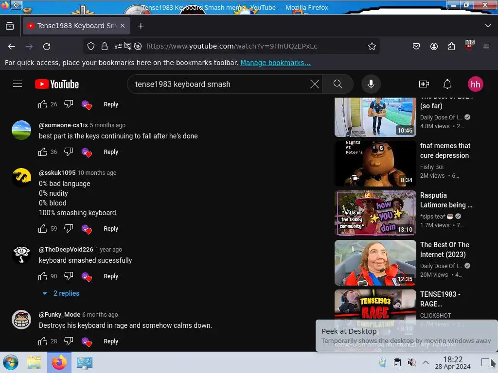Screen dimensions: 498x373
Task: Reply to the @Funky_Mode comment
Action: pyautogui.click(x=111, y=341)
